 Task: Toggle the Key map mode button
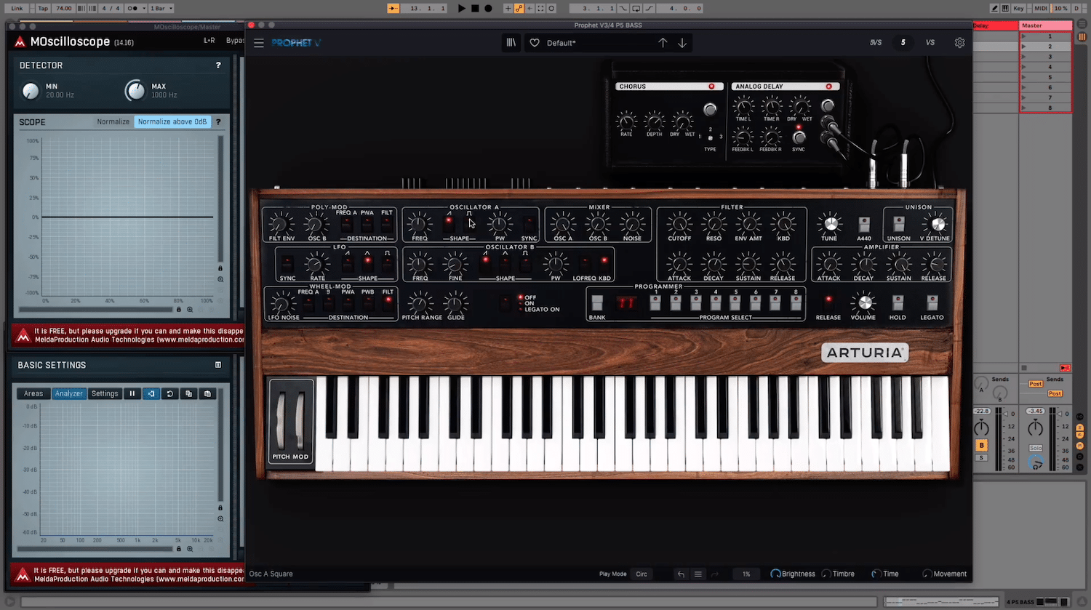coord(1018,8)
